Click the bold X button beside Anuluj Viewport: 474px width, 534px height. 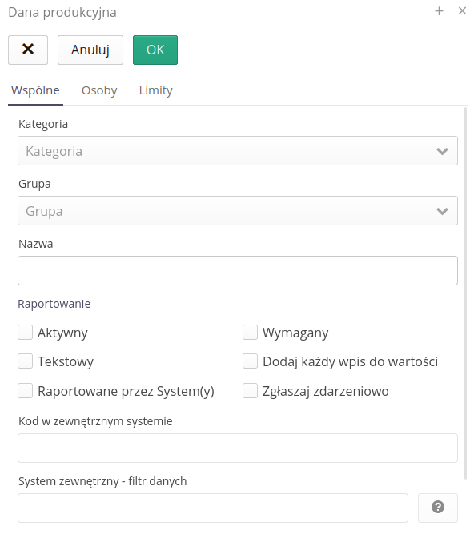tap(28, 50)
